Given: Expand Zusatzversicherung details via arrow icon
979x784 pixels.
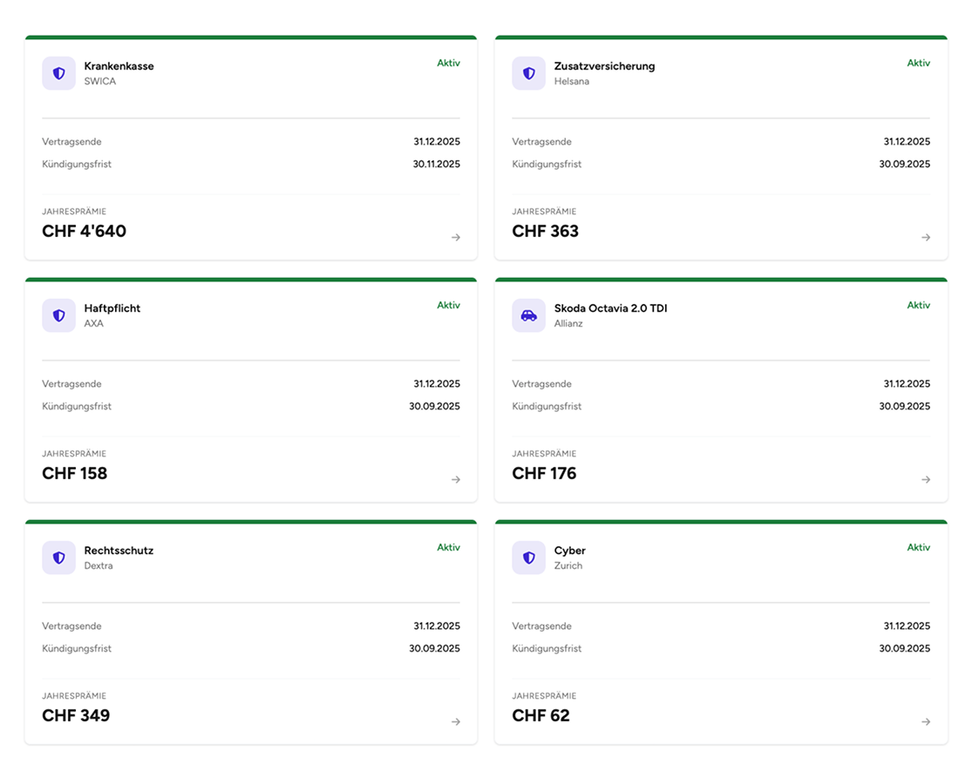Looking at the screenshot, I should coord(926,237).
